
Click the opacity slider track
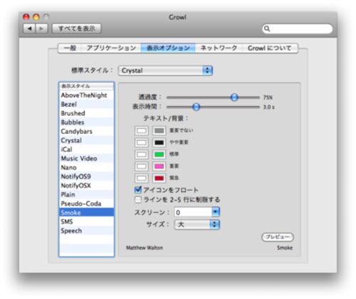[x=213, y=98]
